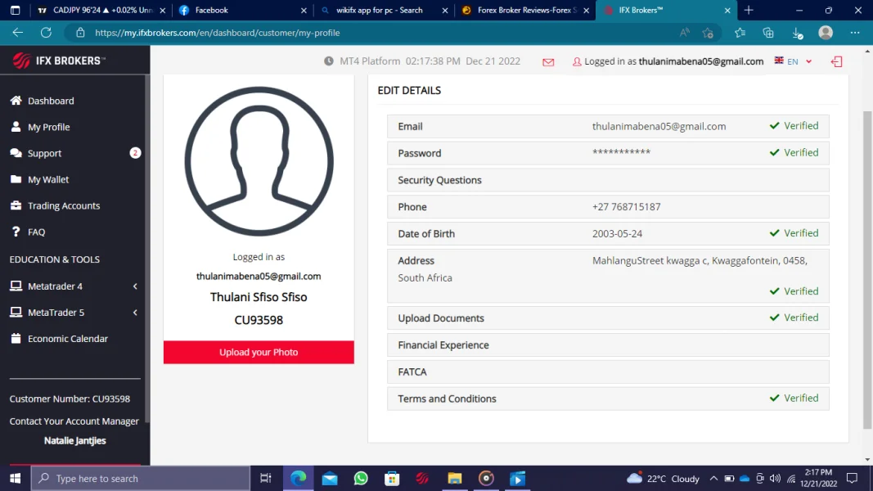Image resolution: width=873 pixels, height=491 pixels.
Task: Click the My Wallet folder icon
Action: (16, 178)
